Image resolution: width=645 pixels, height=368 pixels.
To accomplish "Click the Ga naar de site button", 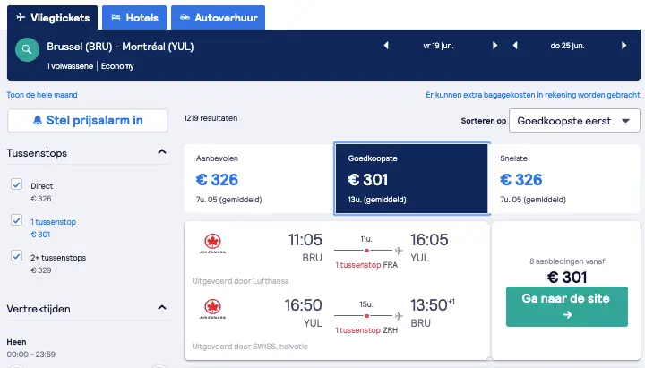I will point(567,306).
